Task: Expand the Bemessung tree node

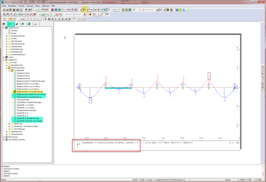Action: [x=4, y=137]
